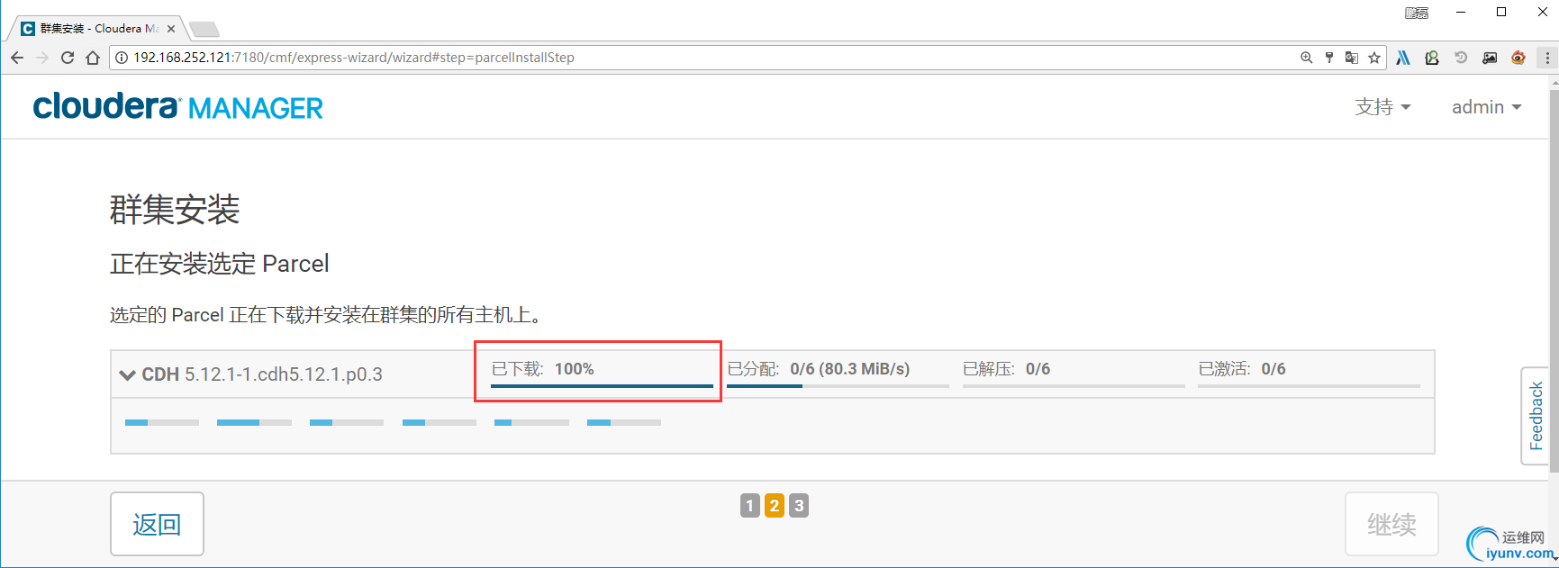Open a new browser tab

[204, 30]
